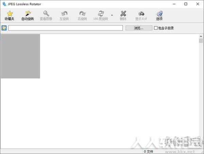The image size is (204, 154).
Task: Open the 收藏夹 favorites star icon
Action: point(10,14)
